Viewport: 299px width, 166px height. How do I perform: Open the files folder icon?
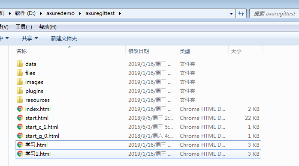[x=20, y=73]
